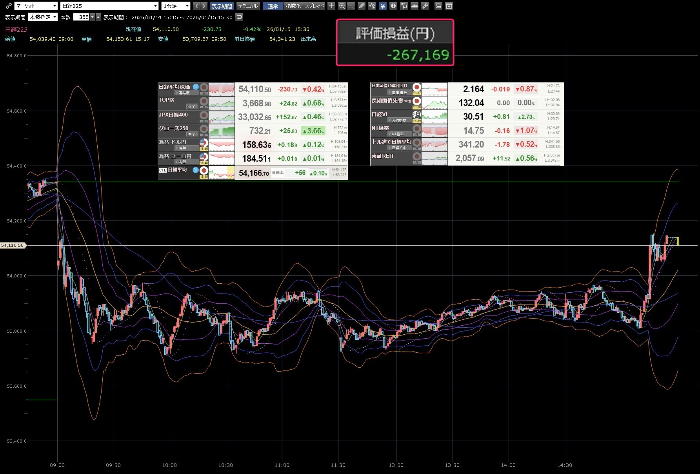Open the chart information icon
The image size is (700, 474).
[393, 6]
